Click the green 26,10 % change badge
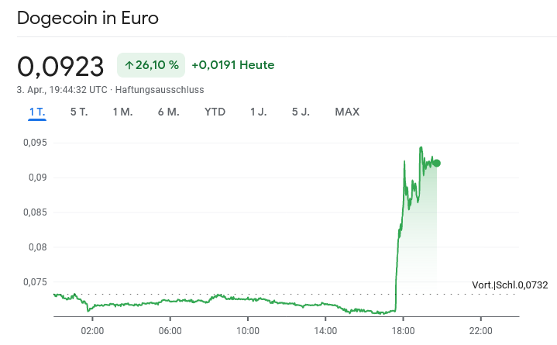The width and height of the screenshot is (557, 345). (151, 65)
